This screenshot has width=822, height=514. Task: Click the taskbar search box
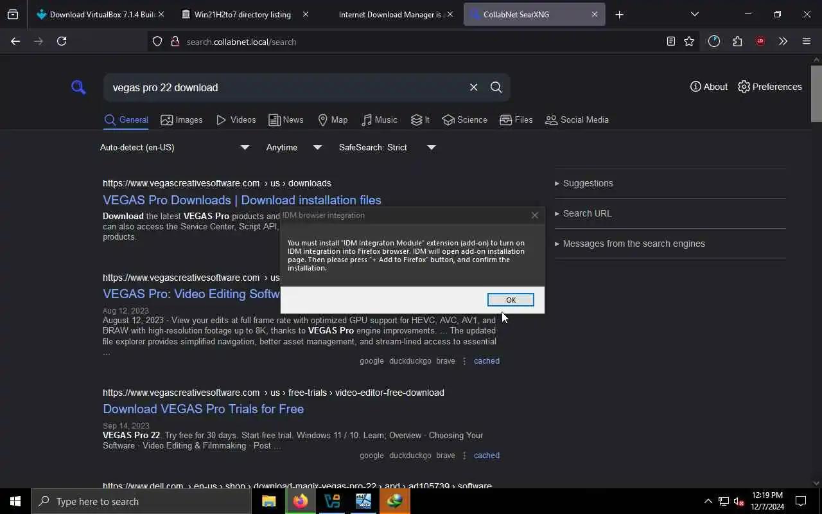click(x=141, y=501)
